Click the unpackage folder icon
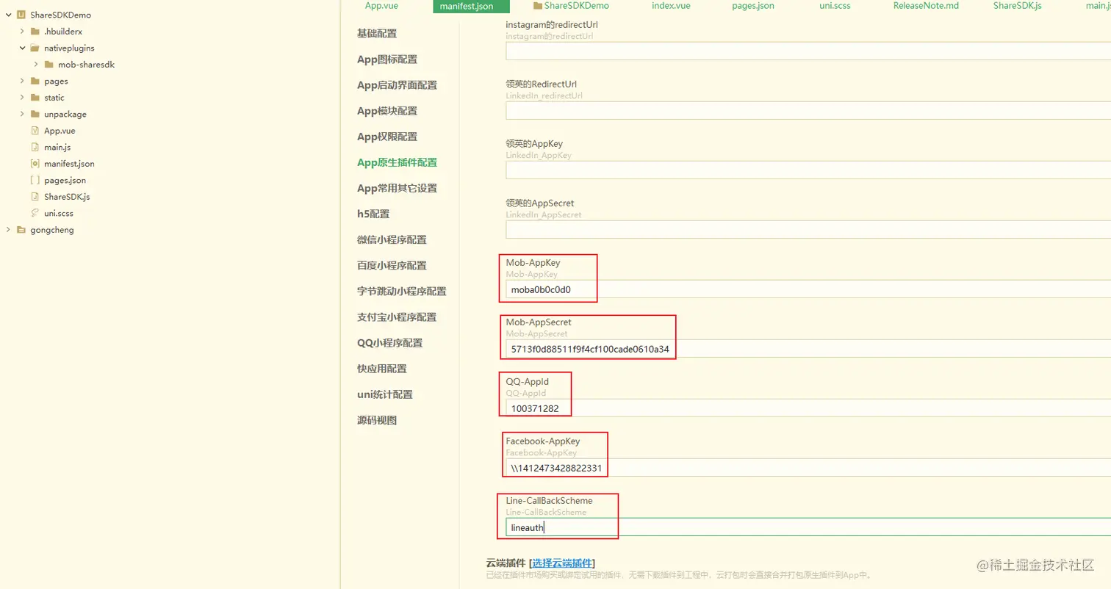This screenshot has width=1111, height=589. point(35,114)
